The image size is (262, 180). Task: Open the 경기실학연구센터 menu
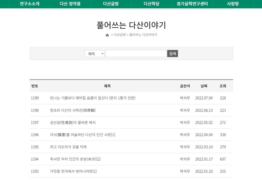tap(192, 4)
